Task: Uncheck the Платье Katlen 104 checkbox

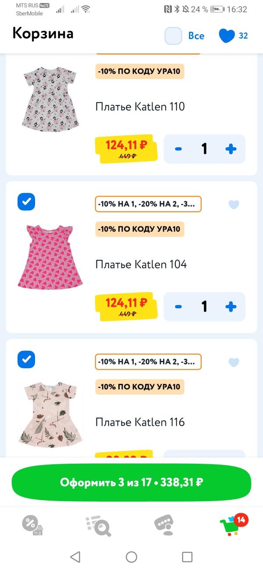Action: click(26, 202)
